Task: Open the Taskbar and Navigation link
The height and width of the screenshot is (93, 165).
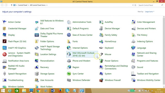Action: [148, 74]
